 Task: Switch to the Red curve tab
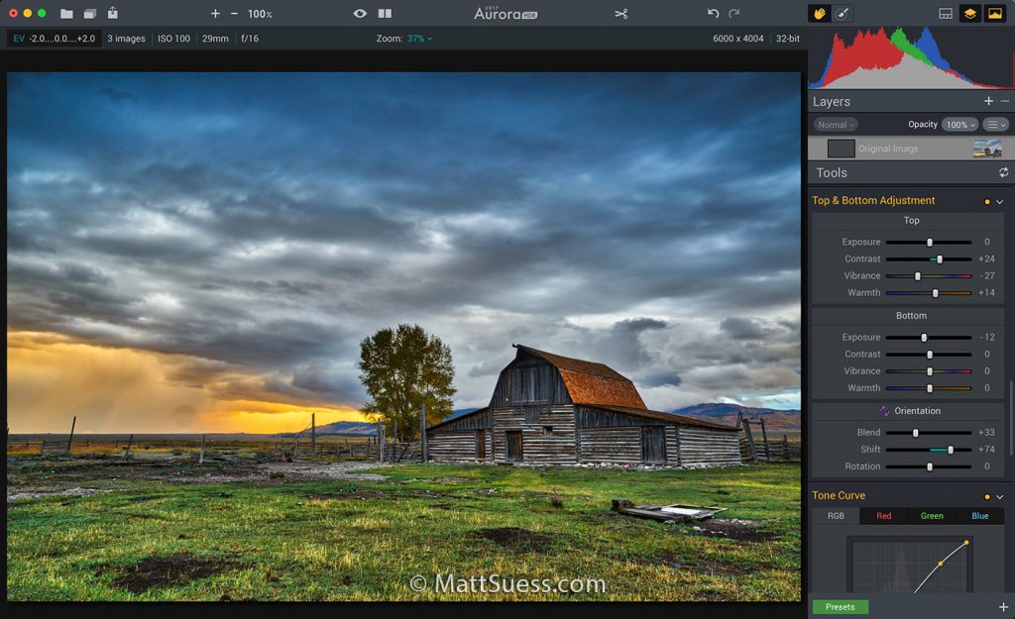tap(883, 516)
